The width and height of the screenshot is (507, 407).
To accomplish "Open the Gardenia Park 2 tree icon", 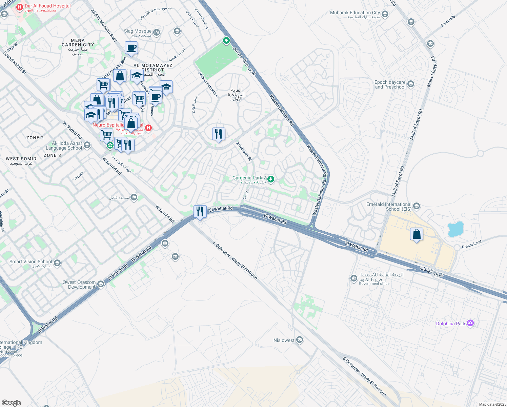I will (x=270, y=179).
